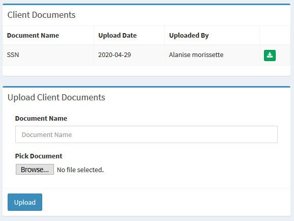Screen dimensions: 294x221
Task: Select the SSN document name cell
Action: (x=48, y=55)
